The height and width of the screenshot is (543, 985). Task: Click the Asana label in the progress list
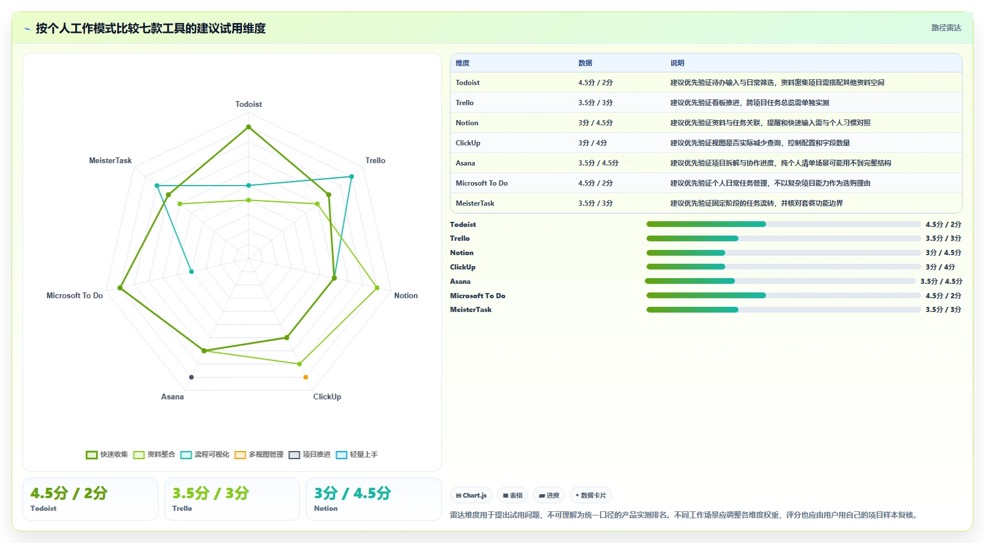460,282
